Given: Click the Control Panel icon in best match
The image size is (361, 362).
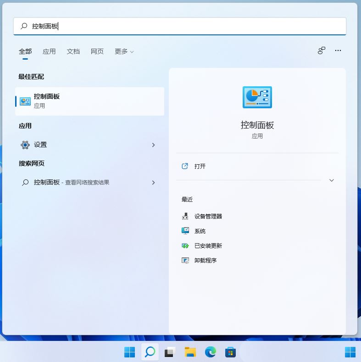Looking at the screenshot, I should (25, 101).
